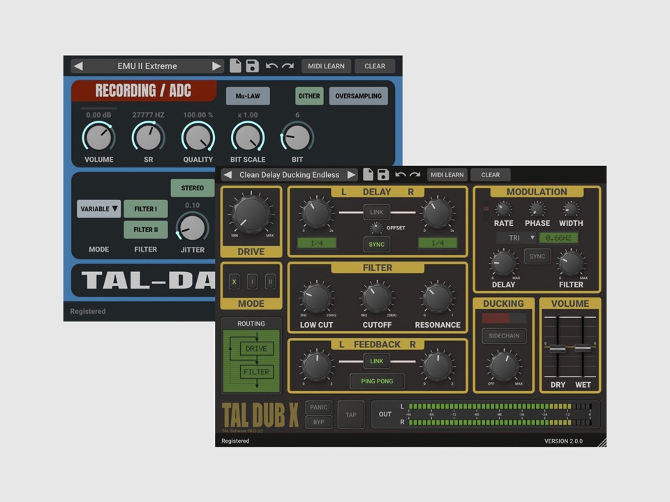Image resolution: width=670 pixels, height=502 pixels.
Task: Toggle DITHER in TAL-DAC
Action: (x=309, y=96)
